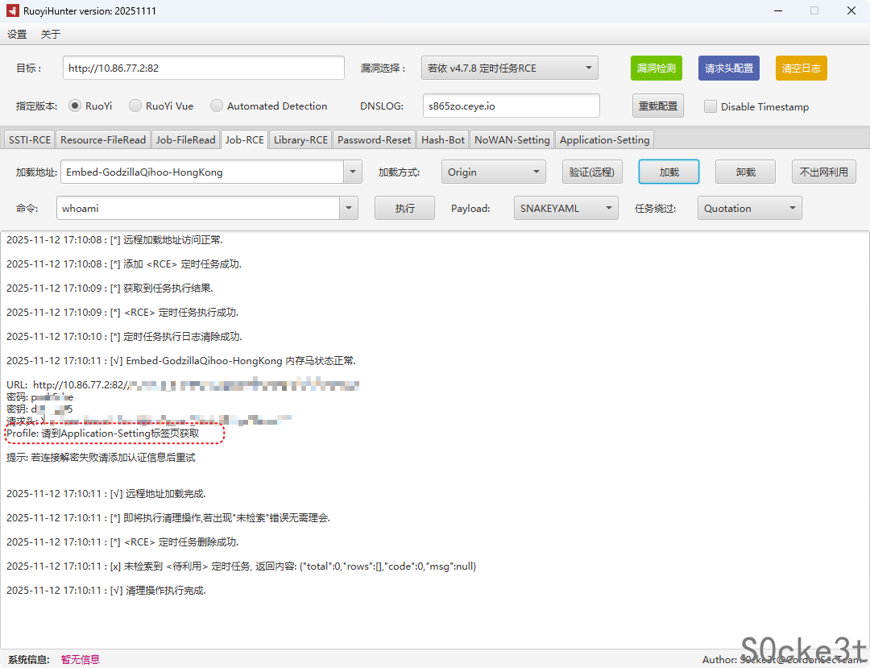
Task: Open the NoWAN-Setting tab
Action: (512, 140)
